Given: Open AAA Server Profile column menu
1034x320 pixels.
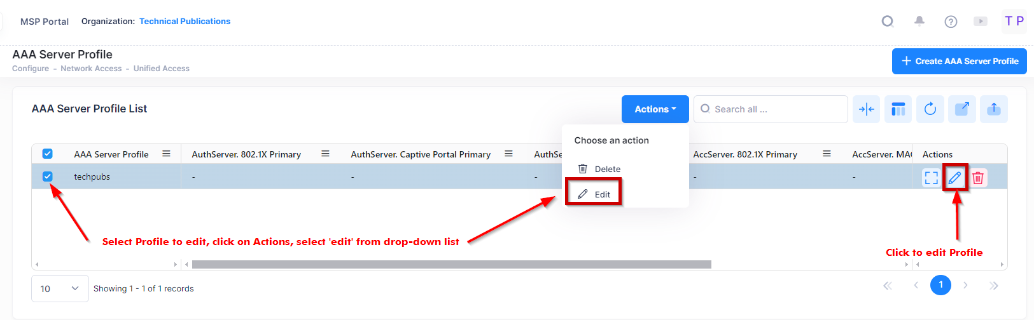Looking at the screenshot, I should pos(166,154).
